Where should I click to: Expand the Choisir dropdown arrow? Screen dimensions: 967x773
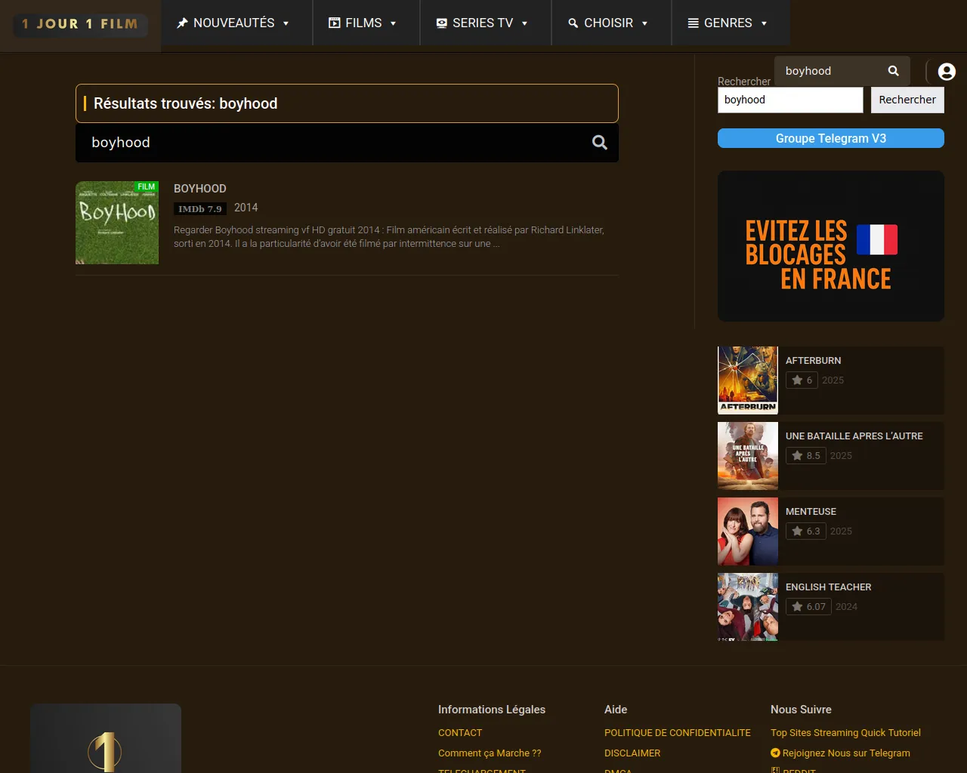(x=645, y=23)
